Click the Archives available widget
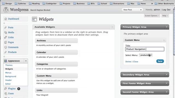 (56, 41)
